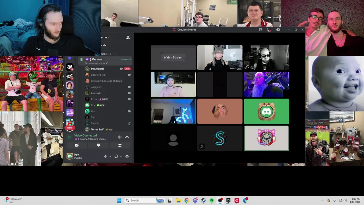Open Microsoft Edge from the taskbar
Viewport: 364px width, 205px height.
(245, 200)
